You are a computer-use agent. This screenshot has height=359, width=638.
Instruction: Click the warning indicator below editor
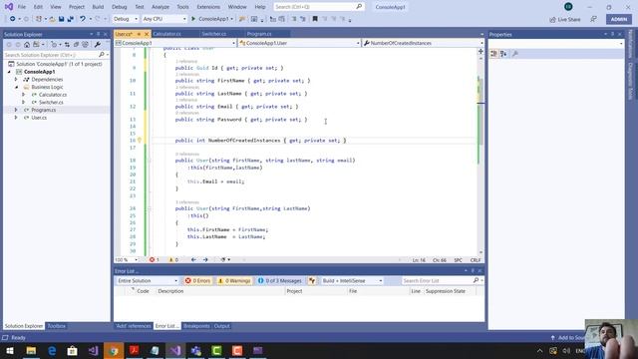coord(173,259)
